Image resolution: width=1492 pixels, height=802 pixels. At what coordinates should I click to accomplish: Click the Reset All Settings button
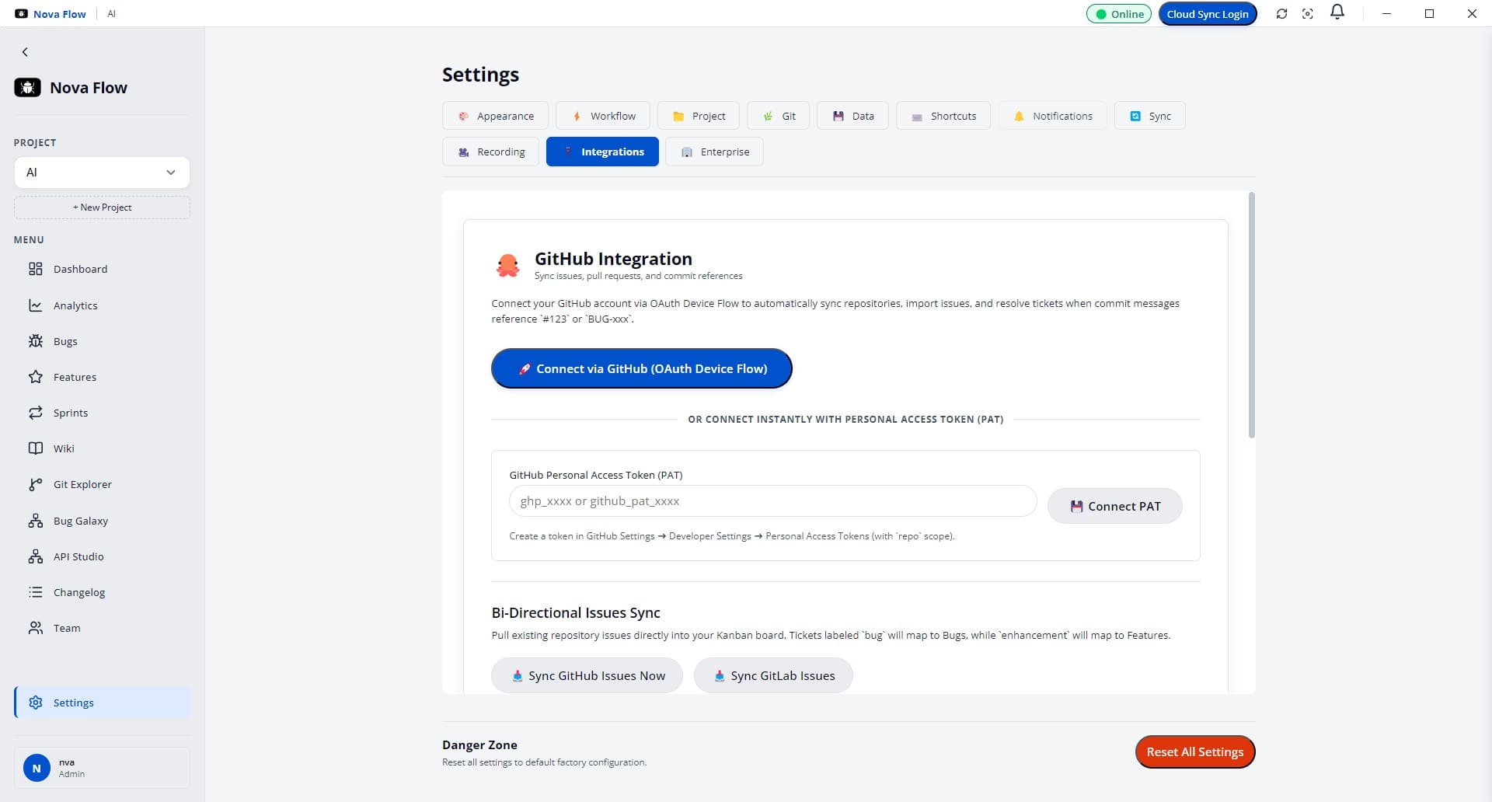tap(1195, 751)
